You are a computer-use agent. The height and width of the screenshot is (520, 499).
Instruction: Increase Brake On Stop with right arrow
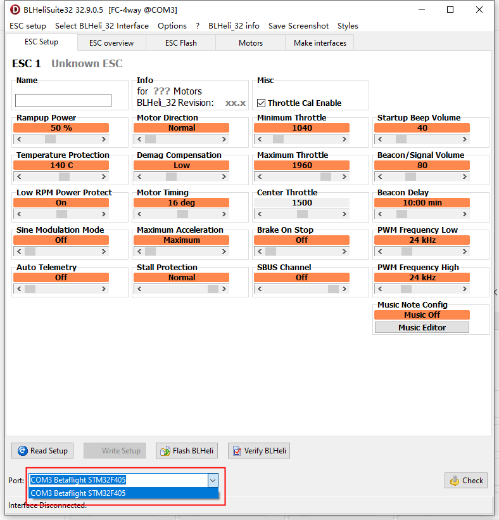pyautogui.click(x=344, y=252)
